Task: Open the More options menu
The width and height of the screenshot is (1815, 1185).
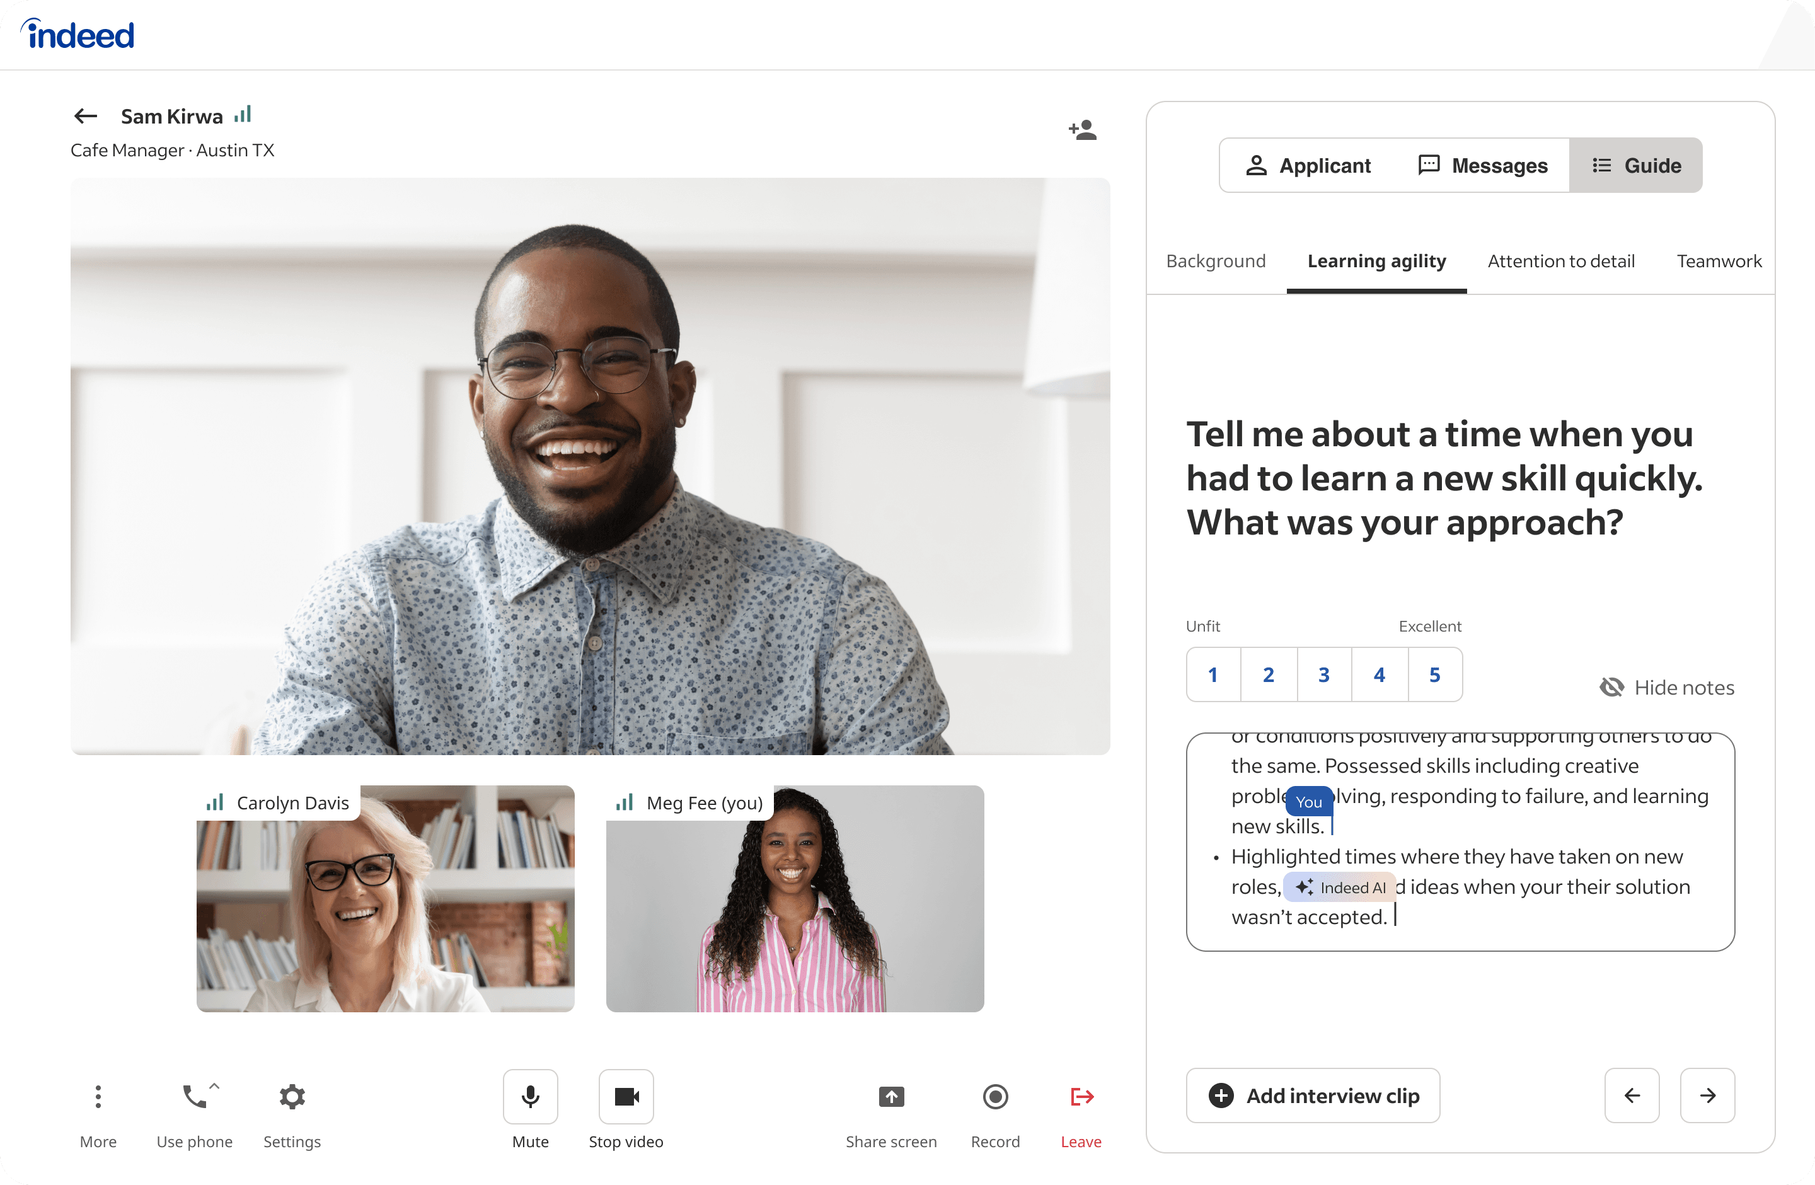Action: point(98,1097)
